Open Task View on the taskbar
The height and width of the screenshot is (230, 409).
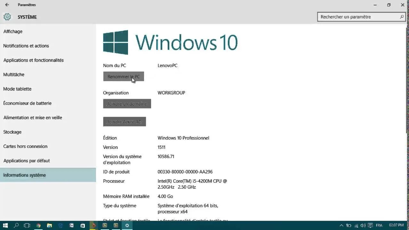coord(27,225)
